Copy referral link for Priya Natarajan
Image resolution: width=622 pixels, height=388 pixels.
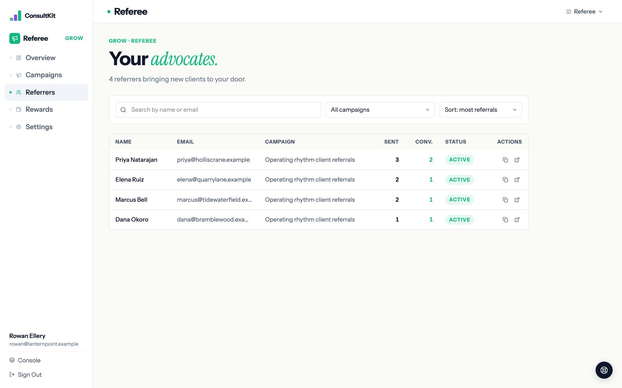[x=505, y=160]
